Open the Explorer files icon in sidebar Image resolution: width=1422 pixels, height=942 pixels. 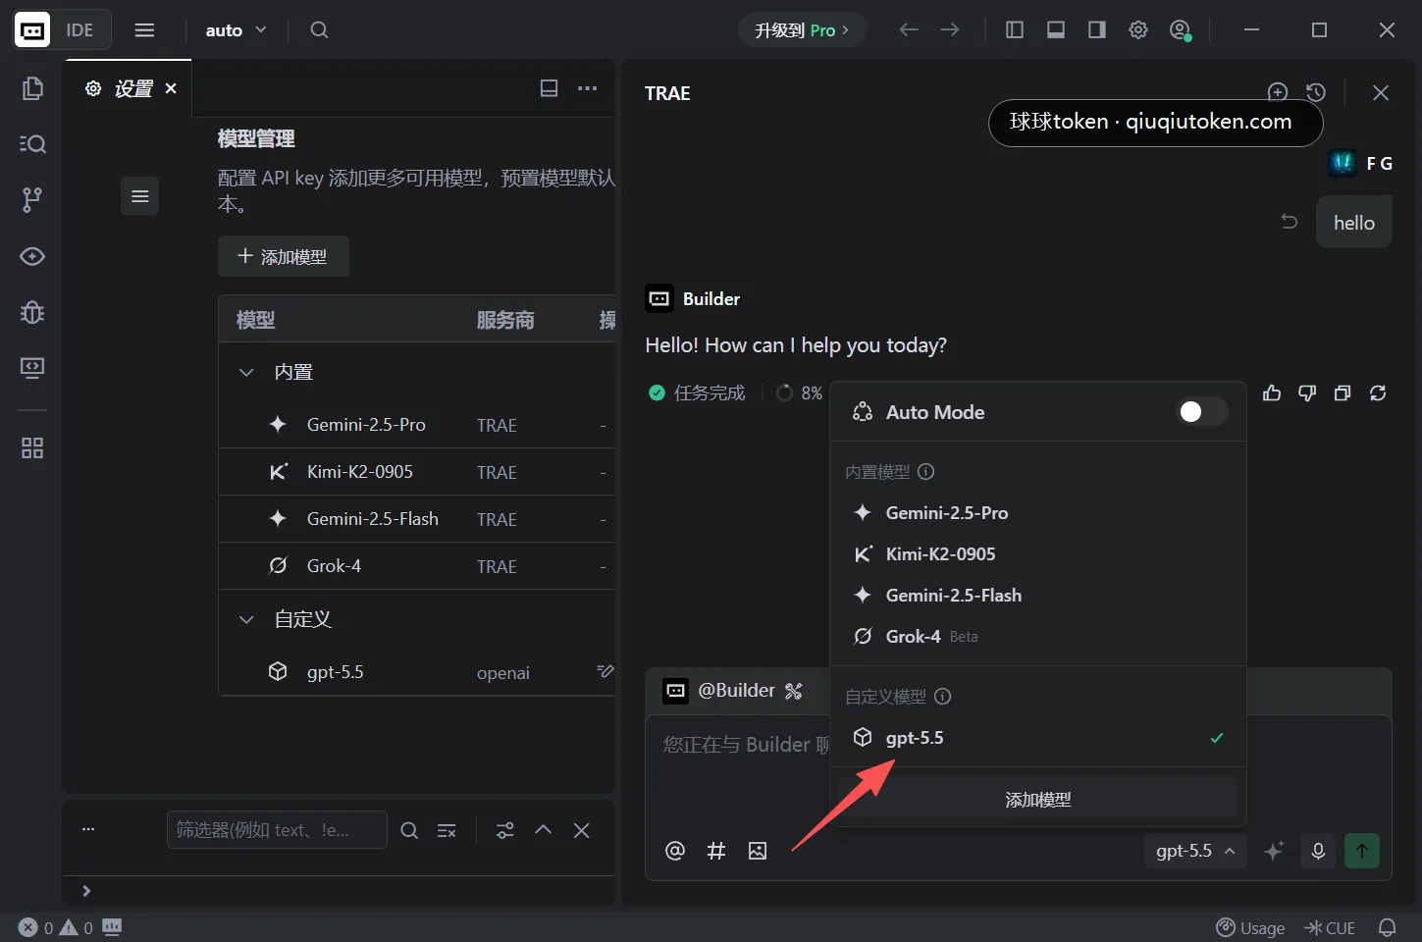(x=32, y=88)
